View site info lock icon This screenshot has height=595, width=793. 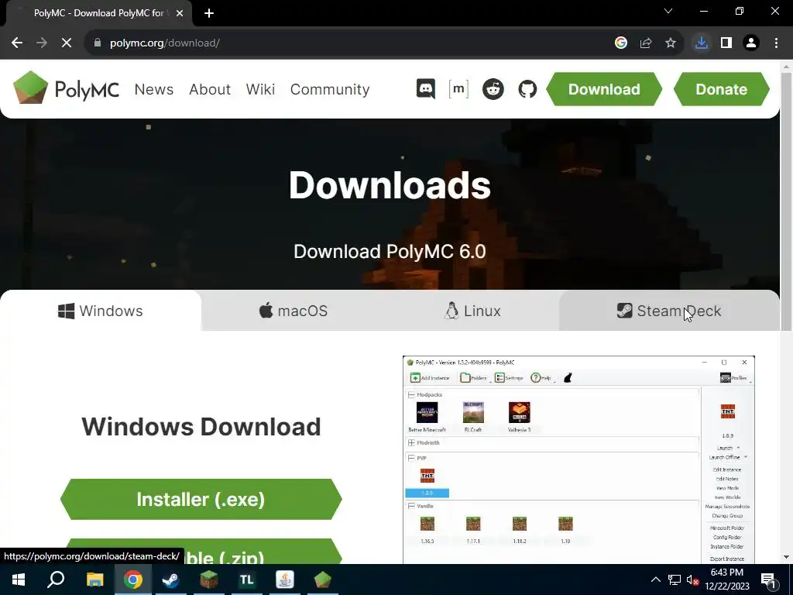[x=98, y=43]
